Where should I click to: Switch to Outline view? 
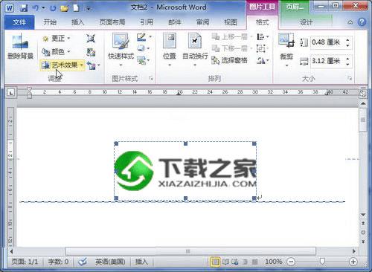point(245,262)
